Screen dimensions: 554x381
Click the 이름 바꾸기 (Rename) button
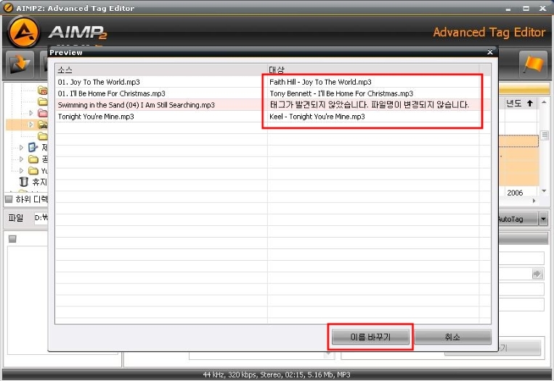click(x=370, y=337)
